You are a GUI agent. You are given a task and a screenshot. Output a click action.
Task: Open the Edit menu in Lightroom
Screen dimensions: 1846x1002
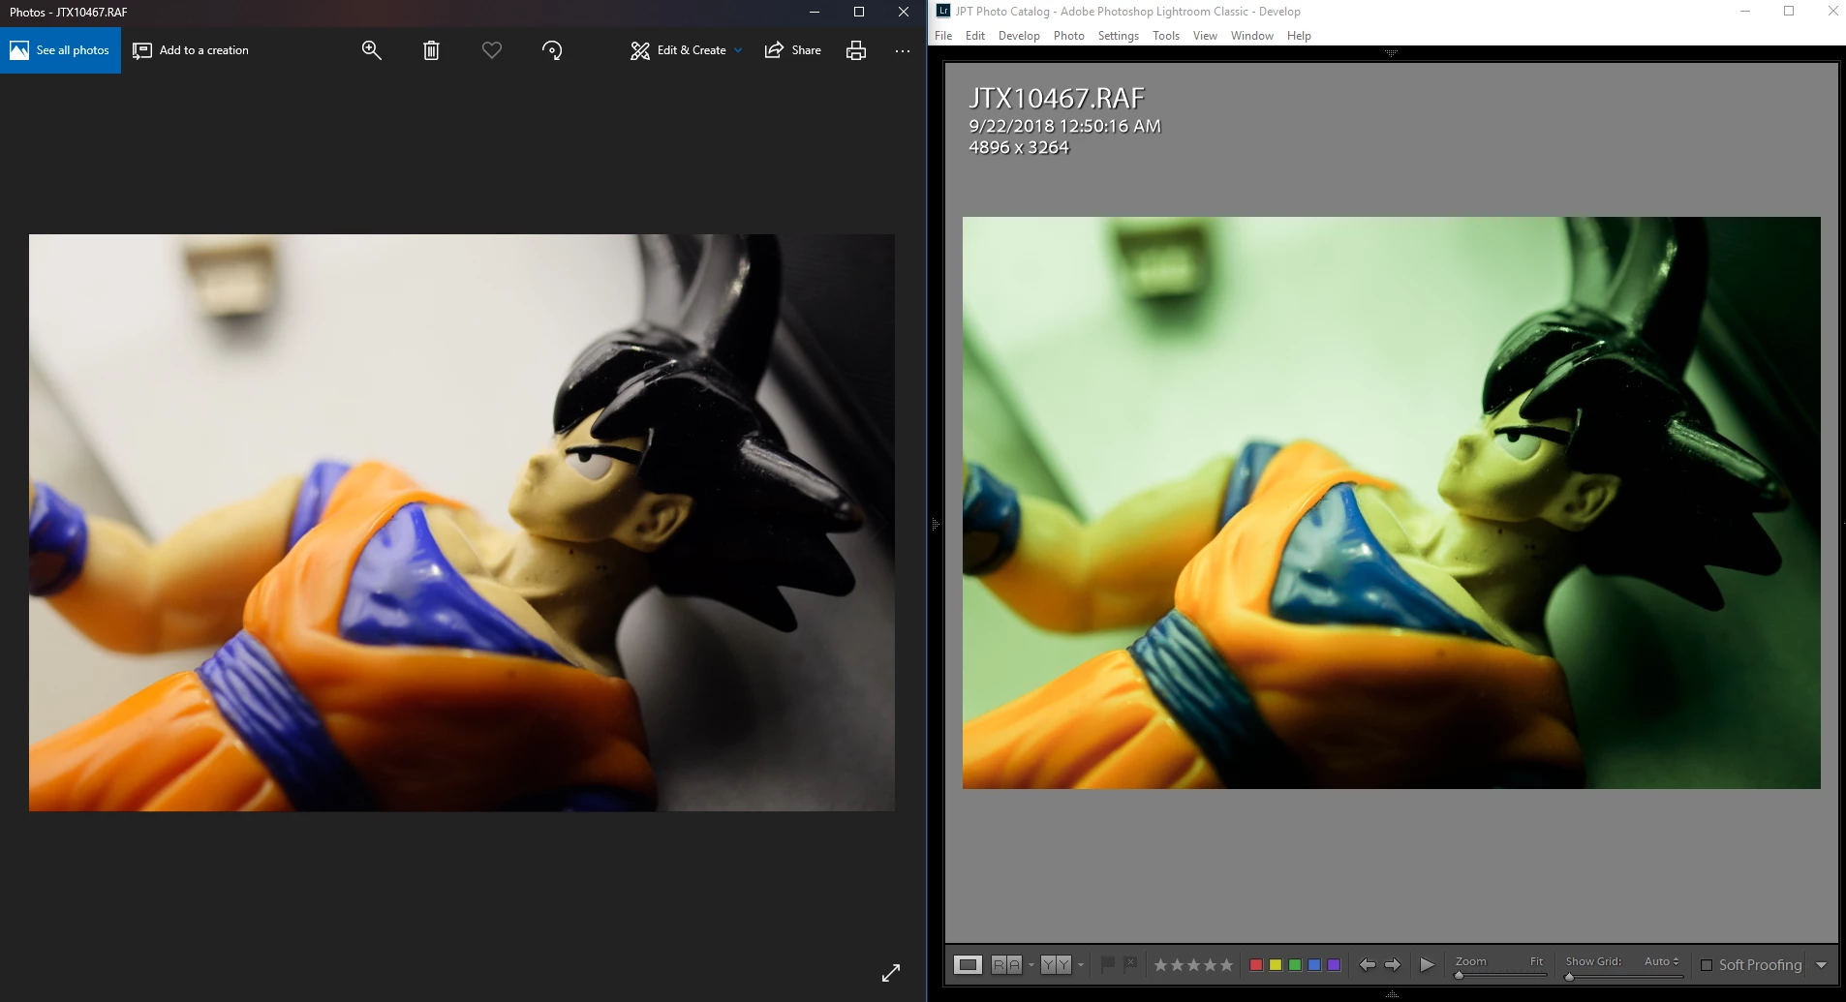(x=975, y=36)
